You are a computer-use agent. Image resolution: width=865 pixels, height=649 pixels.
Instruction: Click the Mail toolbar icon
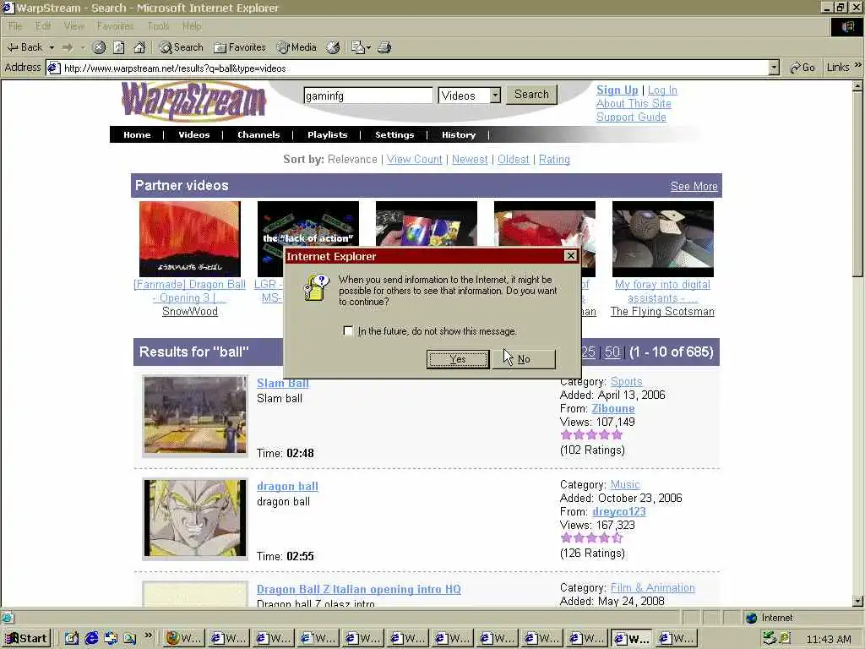coord(358,47)
